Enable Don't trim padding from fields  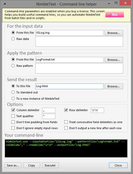point(13,122)
